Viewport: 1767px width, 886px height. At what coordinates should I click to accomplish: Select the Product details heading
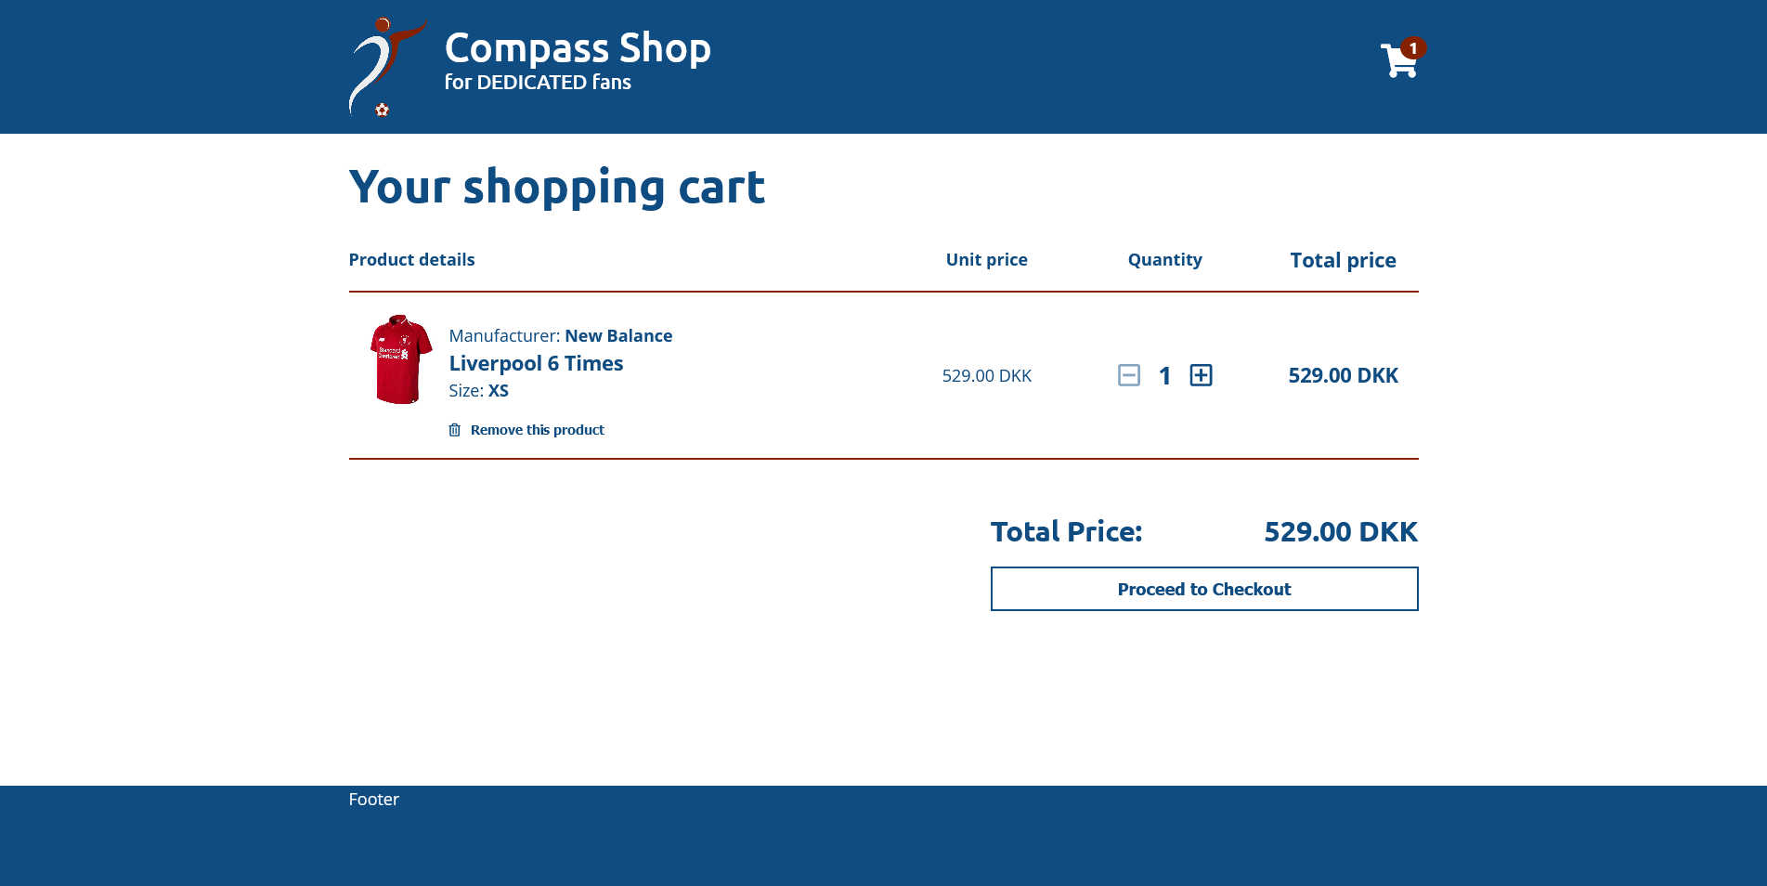[411, 260]
